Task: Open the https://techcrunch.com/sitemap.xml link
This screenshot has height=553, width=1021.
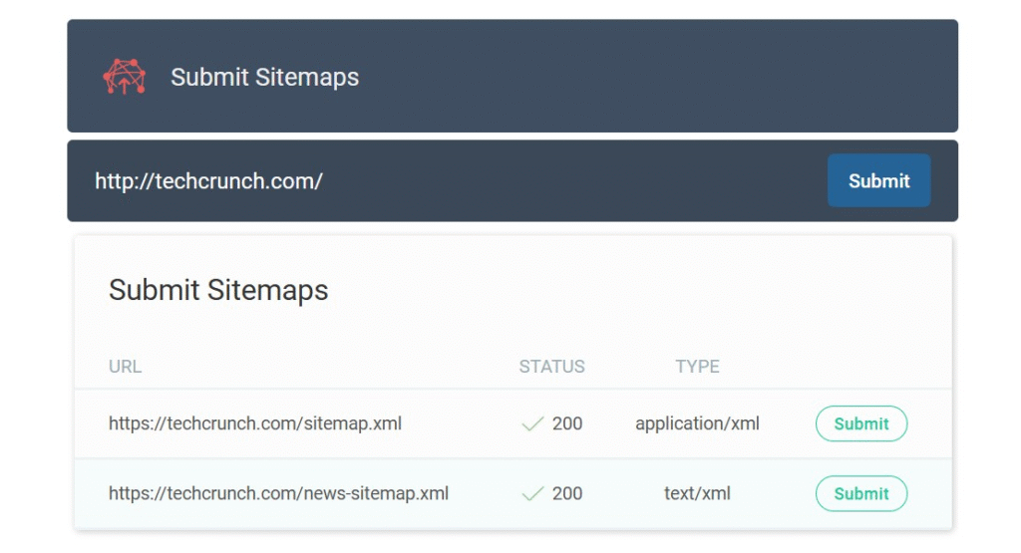Action: (x=254, y=423)
